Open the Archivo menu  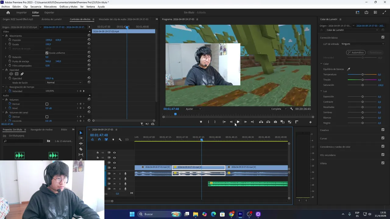tap(5, 7)
